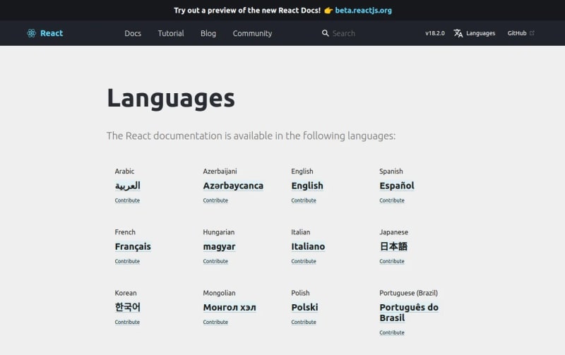The width and height of the screenshot is (565, 355).
Task: Open the Монгол хэл documentation
Action: 230,308
